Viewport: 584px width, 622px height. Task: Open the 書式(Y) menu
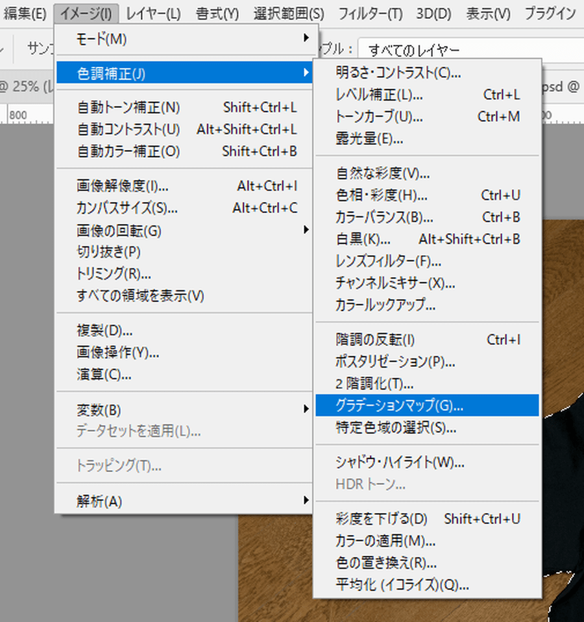pyautogui.click(x=217, y=14)
